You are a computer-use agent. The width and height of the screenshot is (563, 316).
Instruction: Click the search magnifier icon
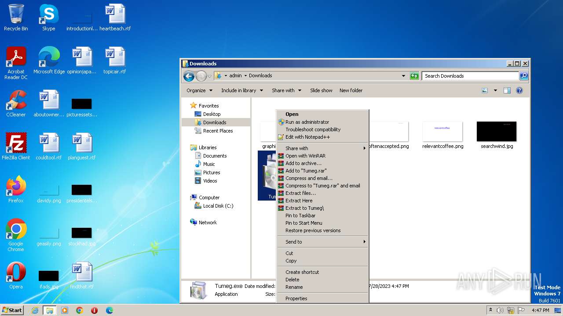point(523,76)
